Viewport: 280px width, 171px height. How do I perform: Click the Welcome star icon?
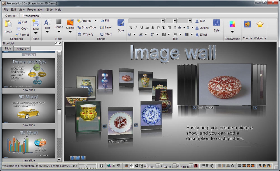[260, 24]
